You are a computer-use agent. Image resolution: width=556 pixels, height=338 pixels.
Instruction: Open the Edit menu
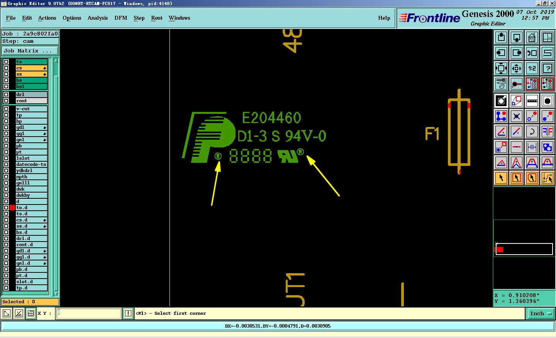point(27,18)
